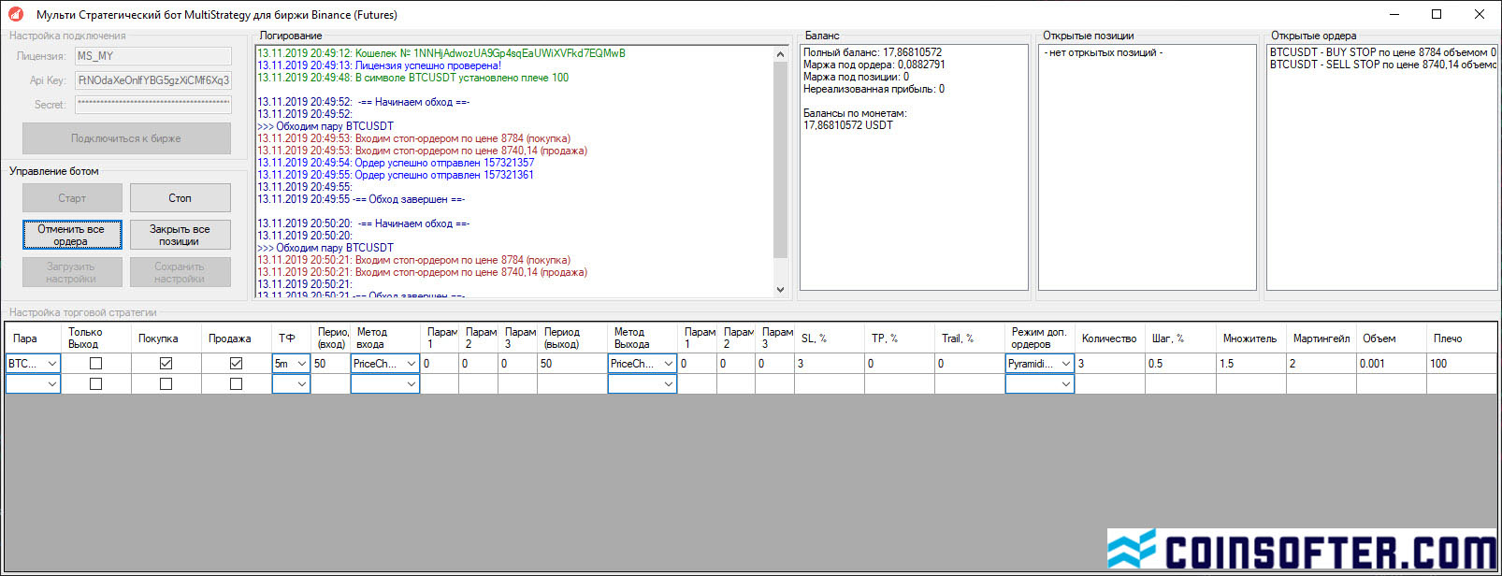This screenshot has height=576, width=1502.
Task: Open the Пара dropdown showing BTC...
Action: (x=33, y=364)
